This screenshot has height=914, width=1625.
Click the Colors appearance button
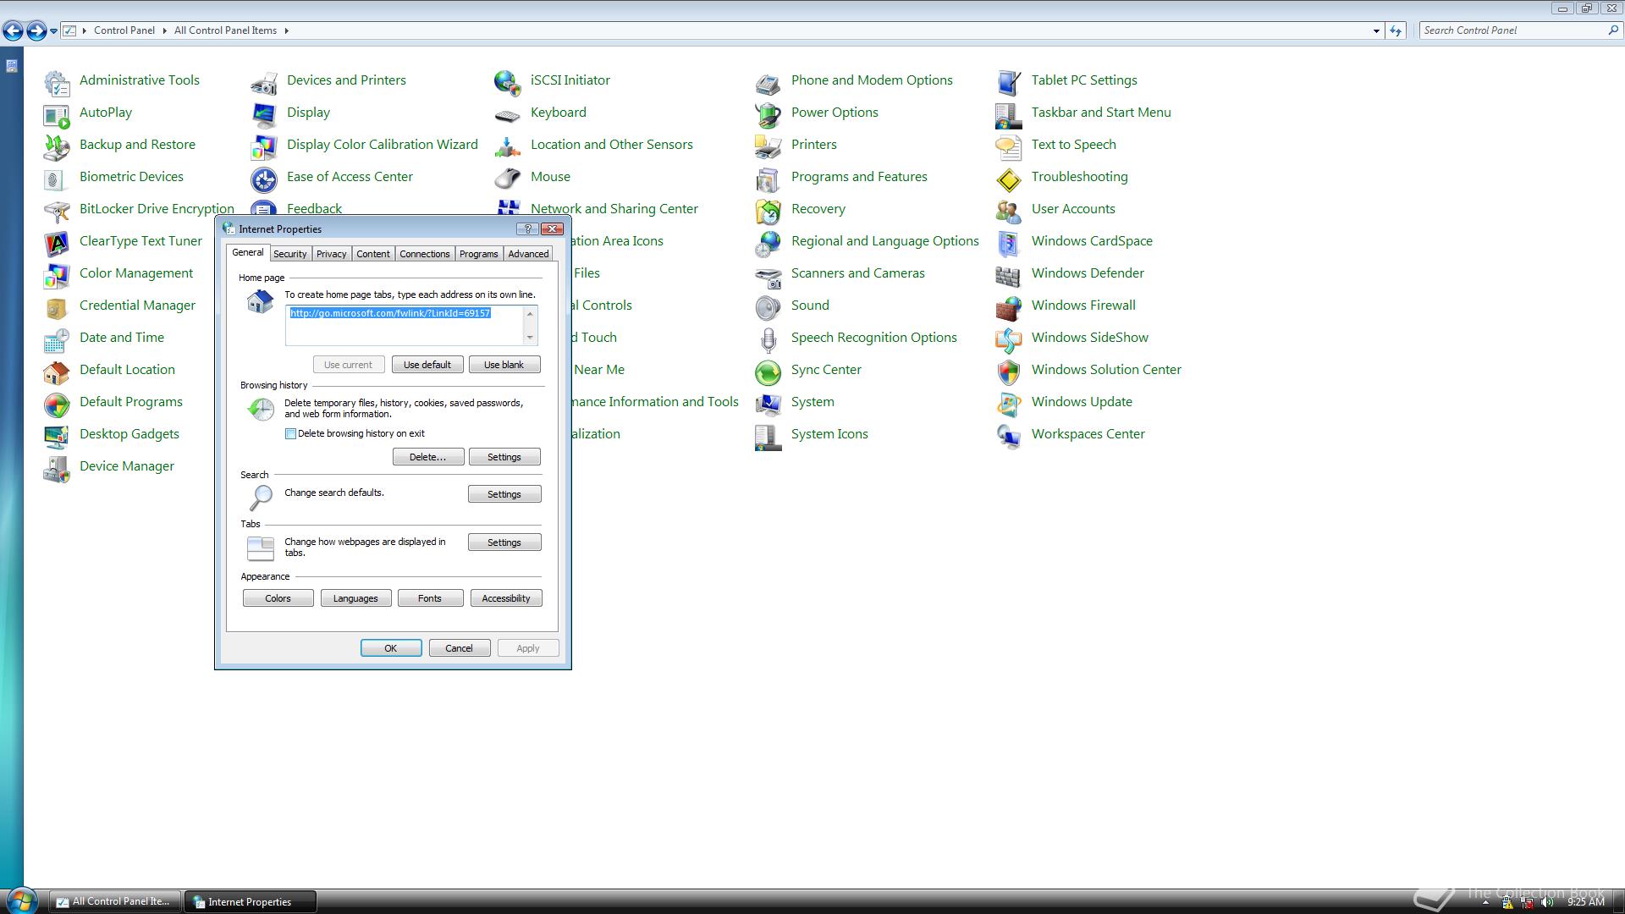278,598
